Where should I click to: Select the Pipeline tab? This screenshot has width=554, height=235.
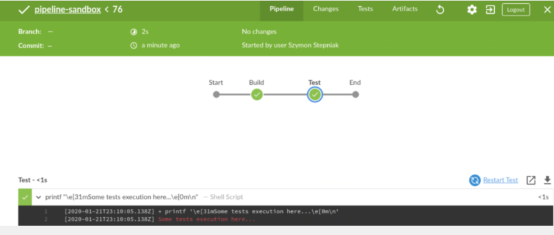[x=282, y=9]
